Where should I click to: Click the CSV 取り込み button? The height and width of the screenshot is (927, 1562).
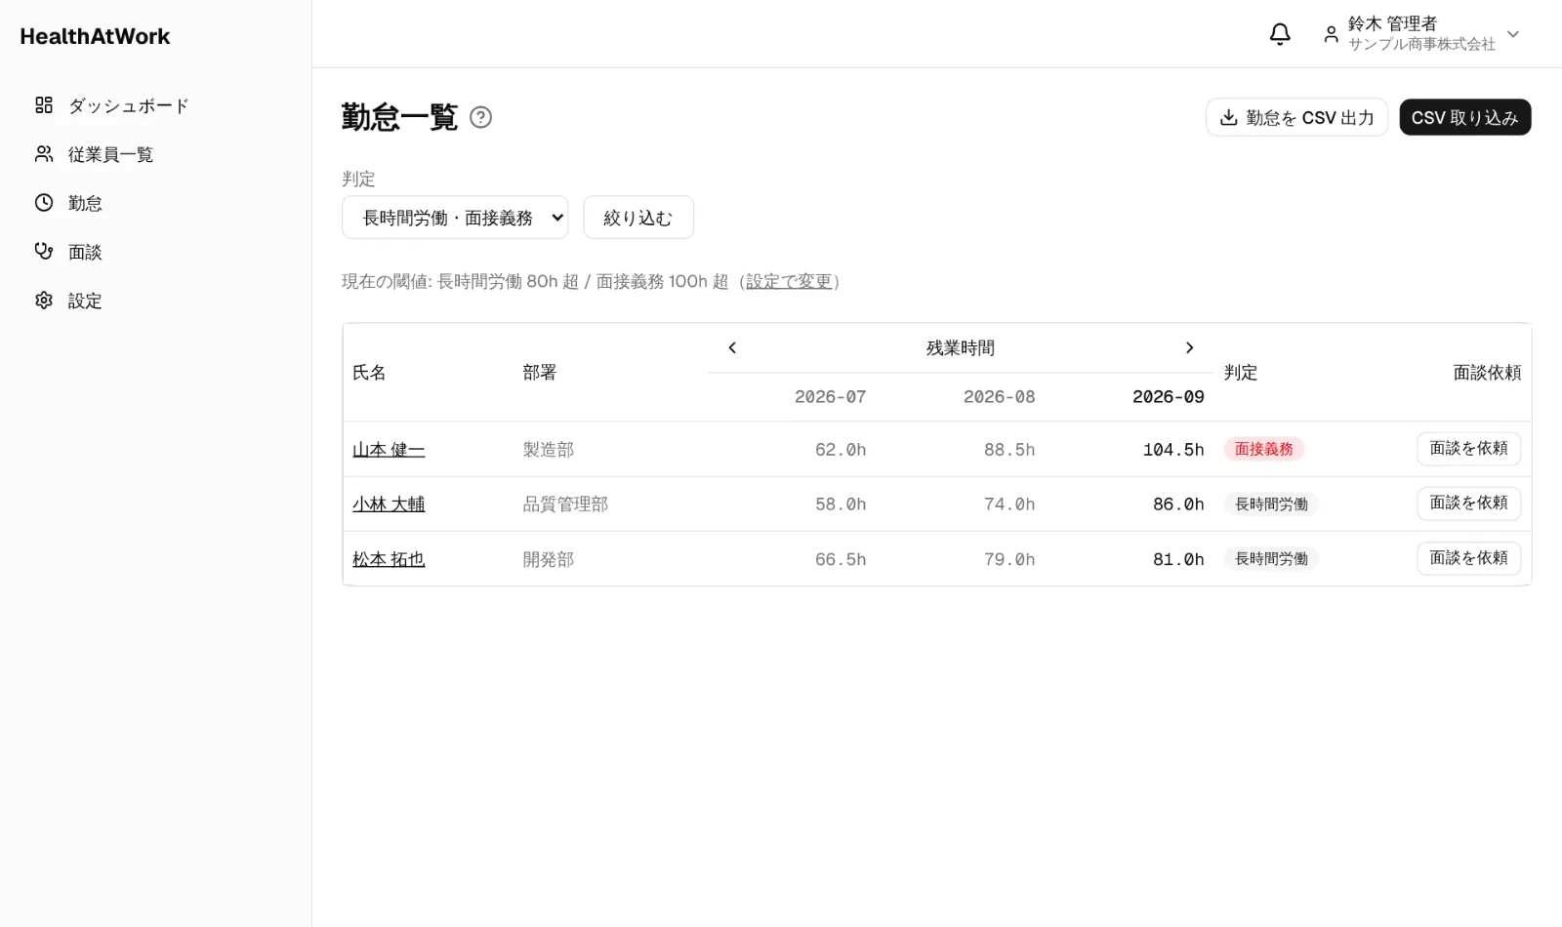click(1464, 117)
